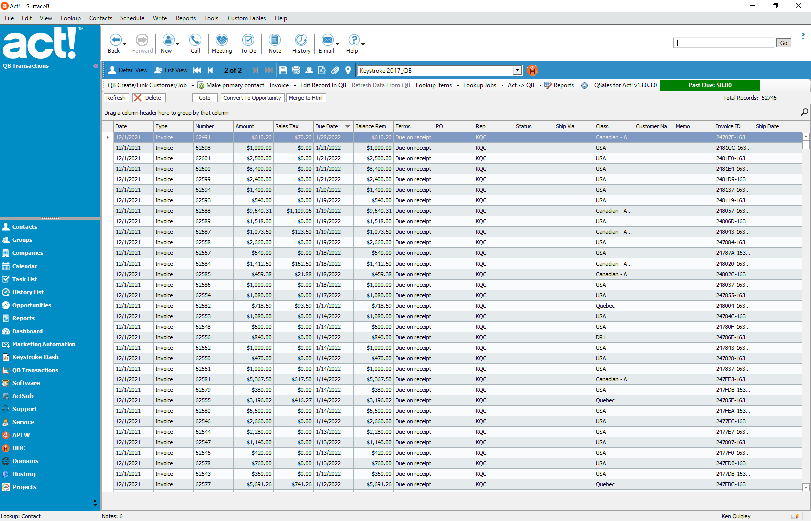Open Reports in the QSales toolbar
This screenshot has height=521, width=811.
pyautogui.click(x=559, y=85)
